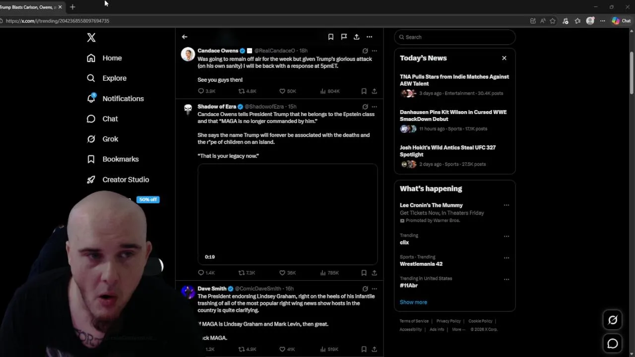635x357 pixels.
Task: Open Shadow of Ezra profile avatar
Action: pos(188,110)
